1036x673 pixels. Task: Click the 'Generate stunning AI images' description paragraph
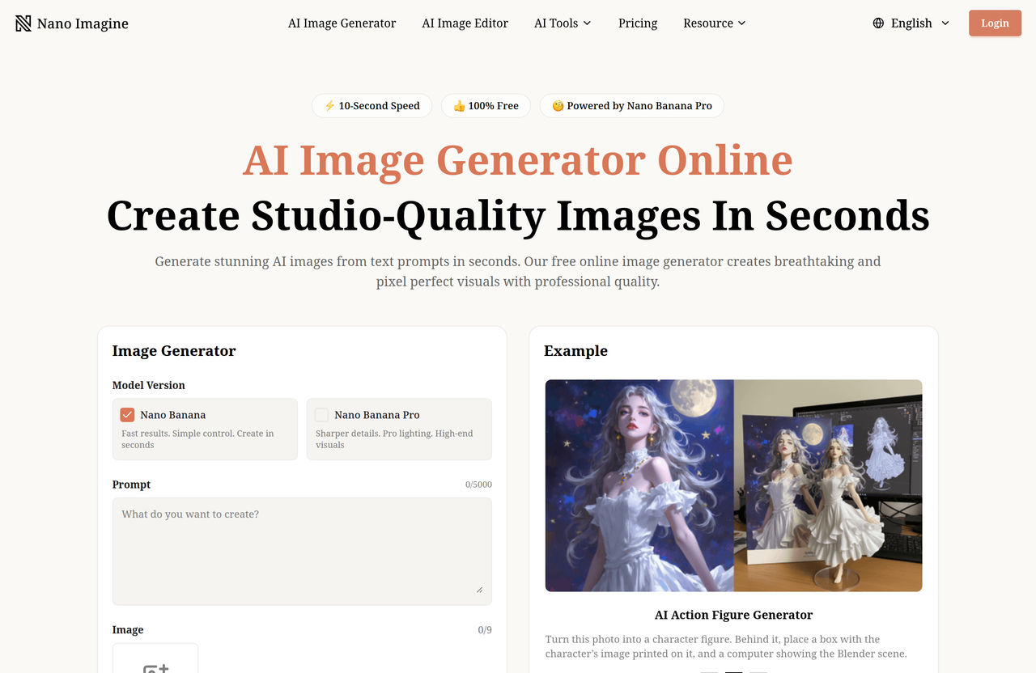click(x=518, y=272)
